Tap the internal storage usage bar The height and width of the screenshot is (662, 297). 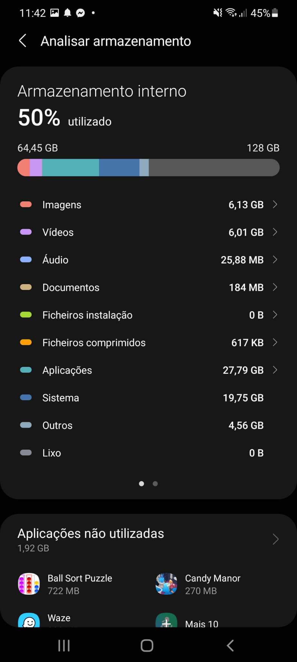[148, 167]
